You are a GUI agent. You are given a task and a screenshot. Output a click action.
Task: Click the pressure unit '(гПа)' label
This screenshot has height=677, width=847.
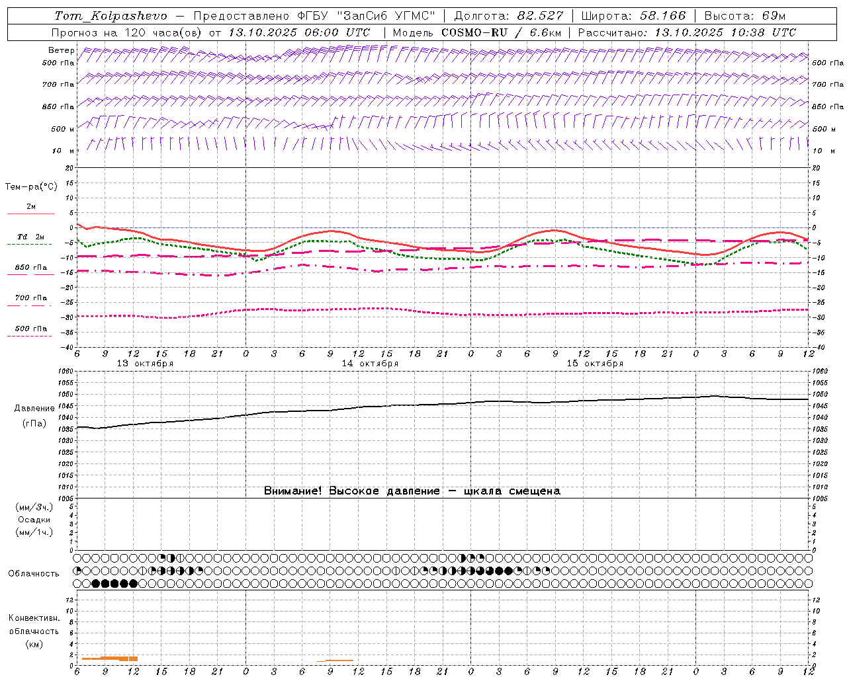tap(34, 424)
